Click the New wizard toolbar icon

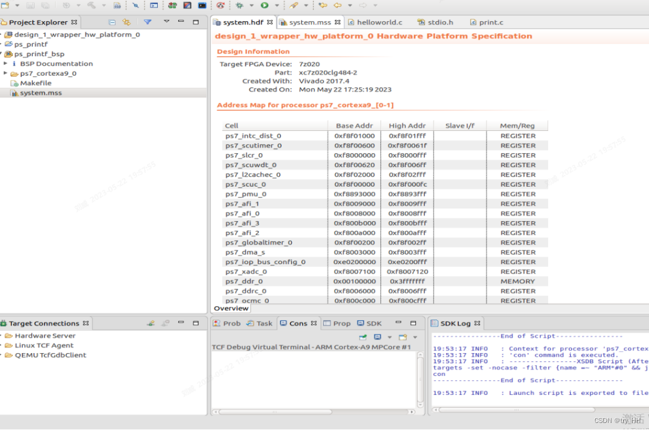5,5
